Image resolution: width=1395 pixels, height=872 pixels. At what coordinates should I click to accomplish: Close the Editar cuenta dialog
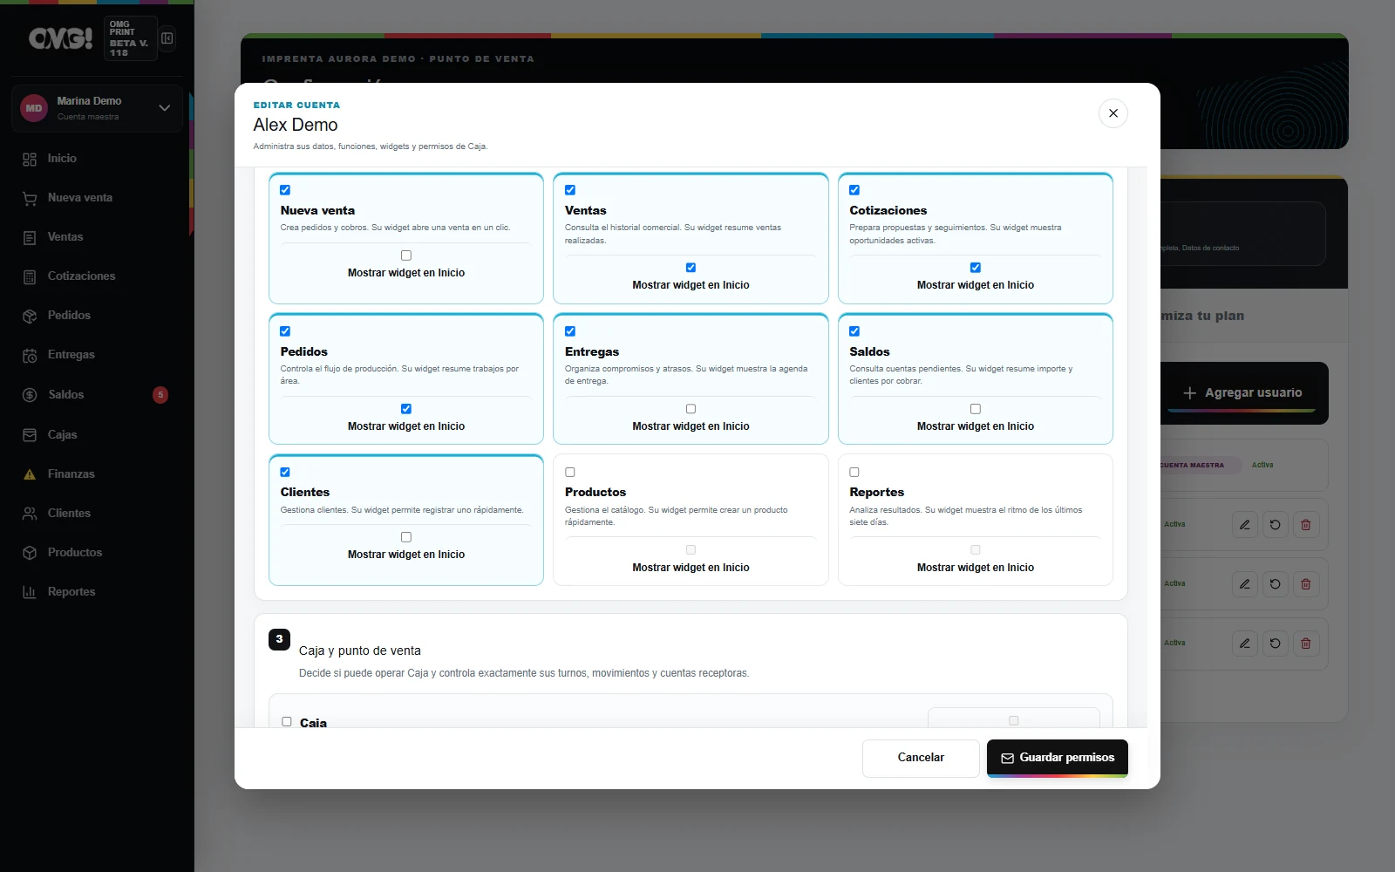click(x=1113, y=113)
